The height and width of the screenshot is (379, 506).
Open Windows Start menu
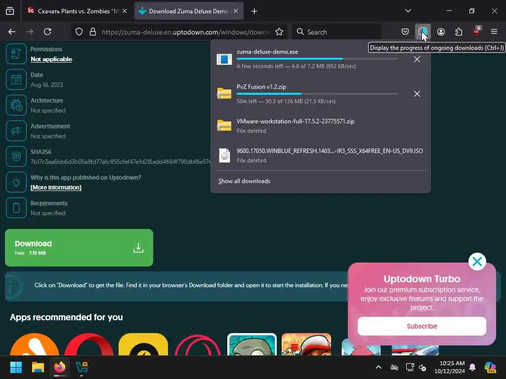pyautogui.click(x=16, y=367)
